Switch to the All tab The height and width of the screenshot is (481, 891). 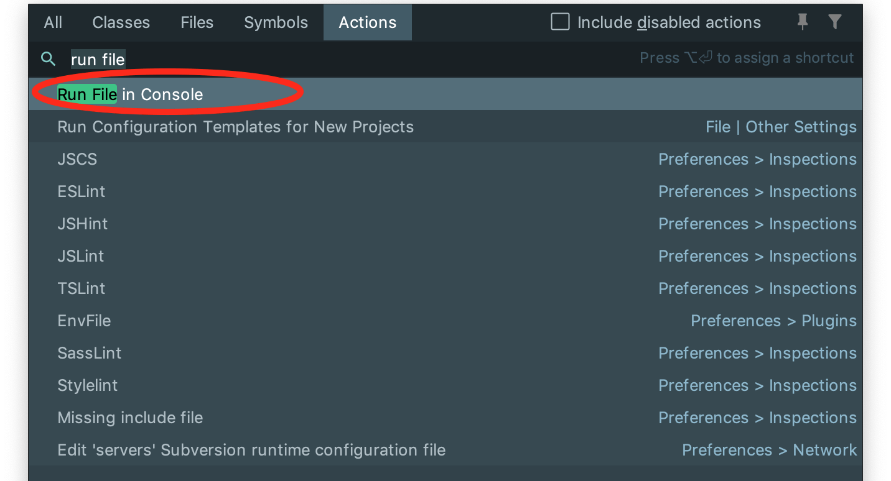click(x=53, y=22)
